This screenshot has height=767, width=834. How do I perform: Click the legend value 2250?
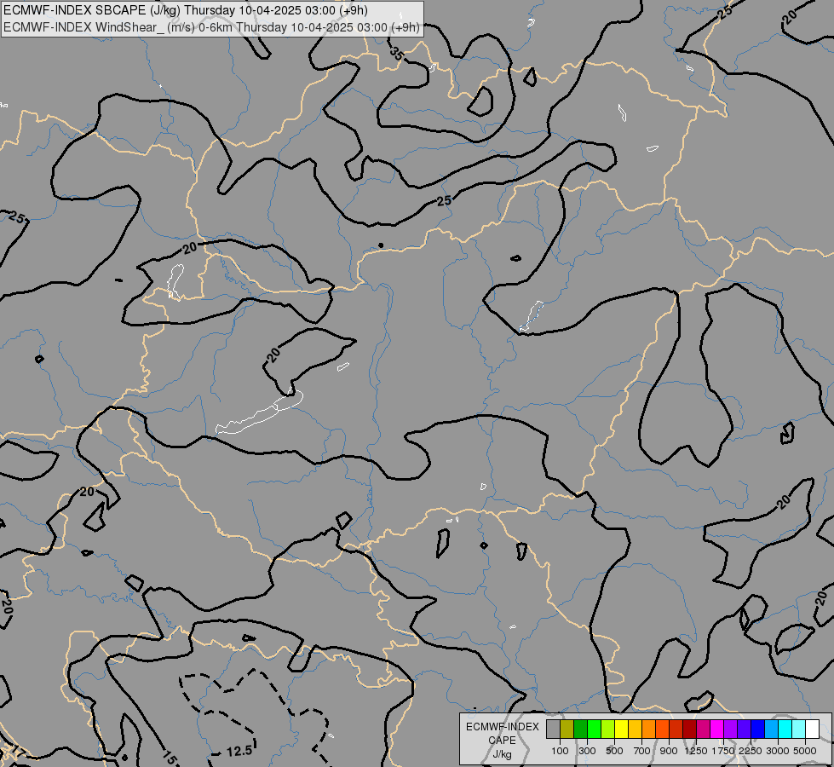(x=751, y=751)
